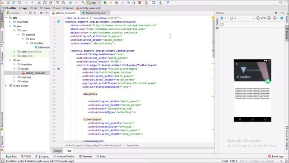Click the Make Project hammer icon
289x163 pixels.
83,3
